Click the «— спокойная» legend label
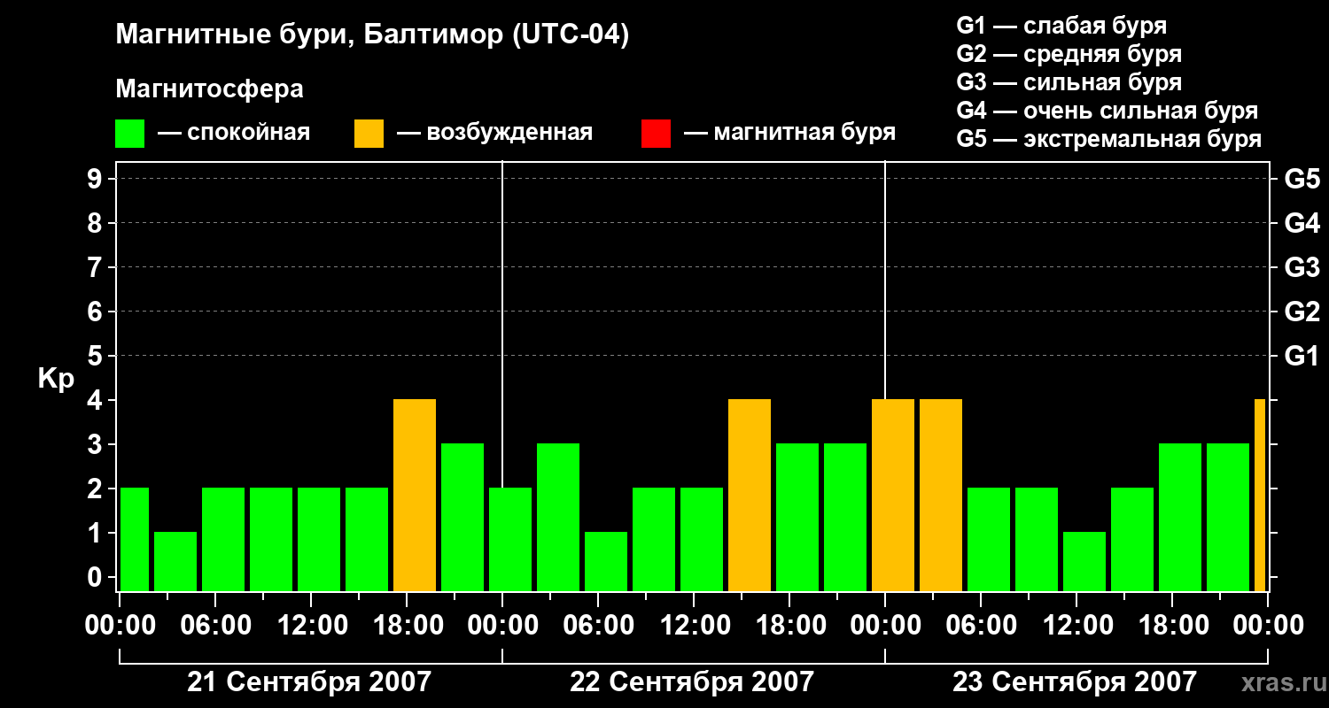 [234, 133]
